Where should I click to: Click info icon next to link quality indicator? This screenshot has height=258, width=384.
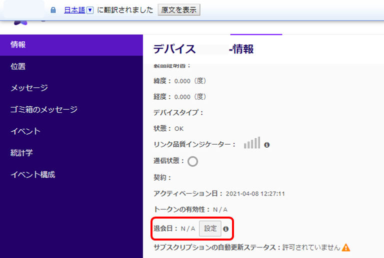[x=266, y=145]
